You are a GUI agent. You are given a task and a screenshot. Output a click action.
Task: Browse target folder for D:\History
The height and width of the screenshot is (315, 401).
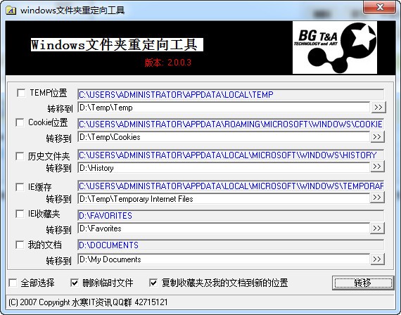click(377, 167)
